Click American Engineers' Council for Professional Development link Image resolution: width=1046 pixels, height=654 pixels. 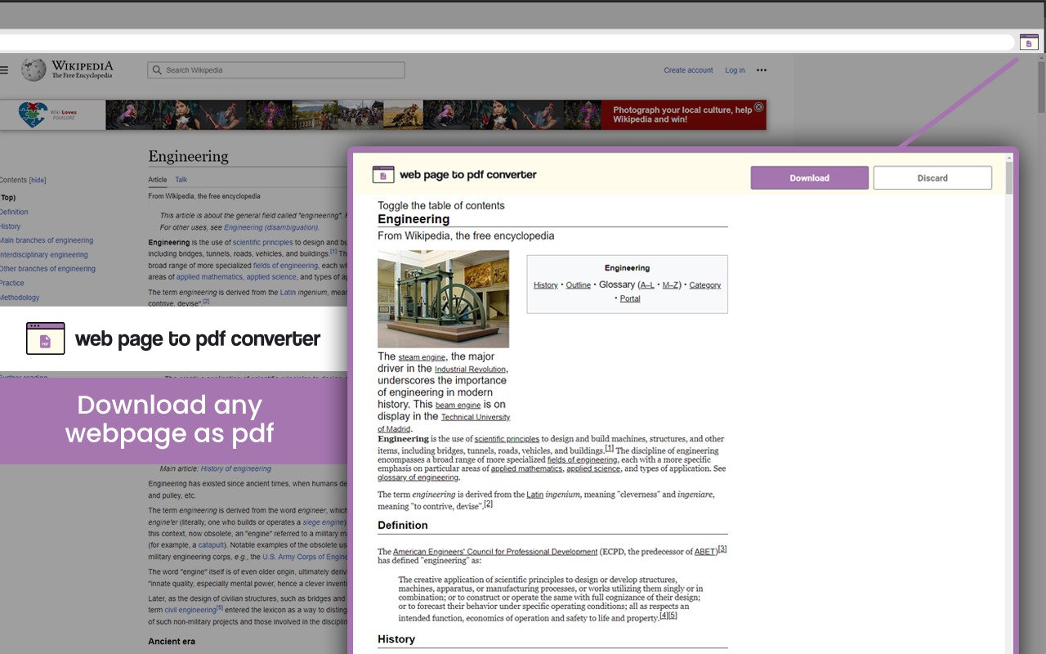click(x=494, y=552)
